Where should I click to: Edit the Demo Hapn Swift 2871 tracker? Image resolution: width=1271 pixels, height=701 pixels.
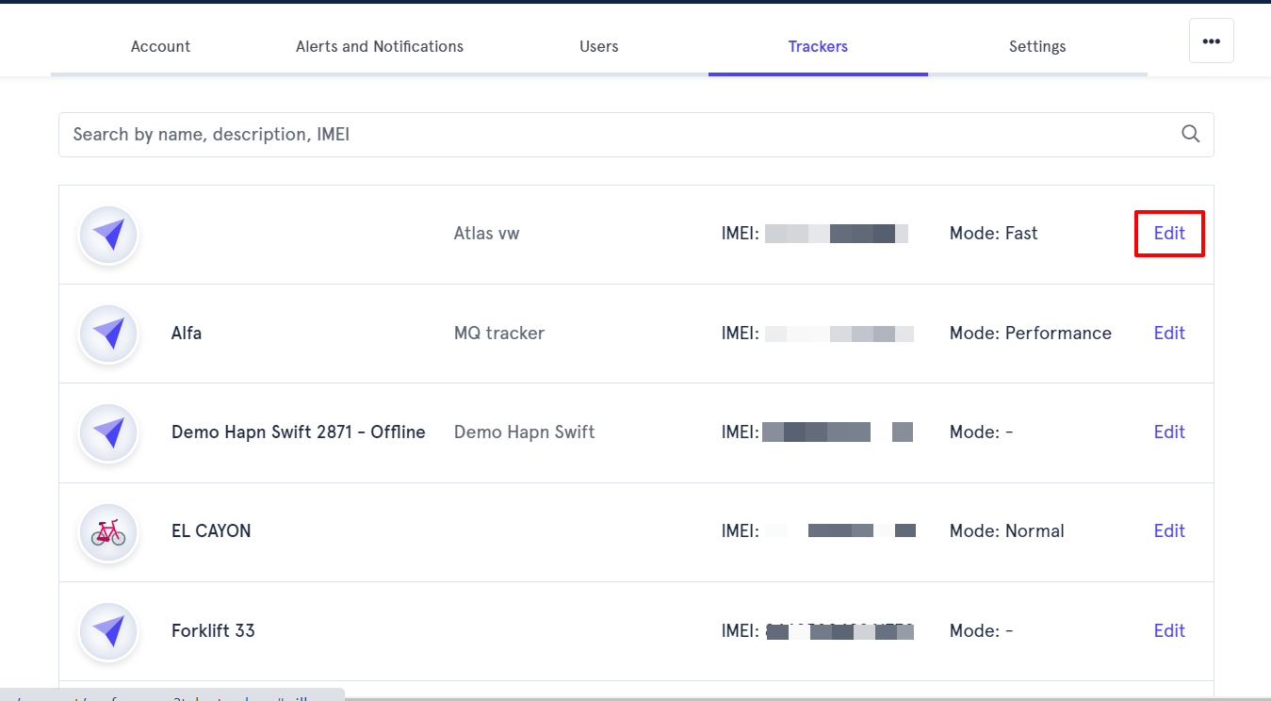pyautogui.click(x=1169, y=432)
